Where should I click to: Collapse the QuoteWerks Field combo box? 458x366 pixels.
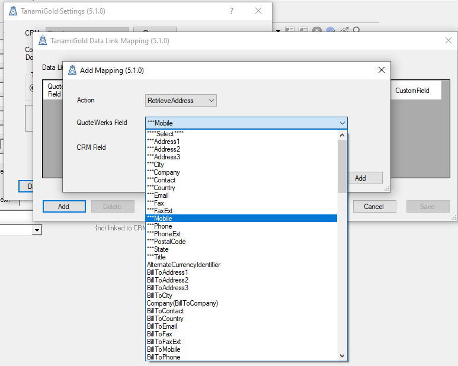click(x=342, y=123)
